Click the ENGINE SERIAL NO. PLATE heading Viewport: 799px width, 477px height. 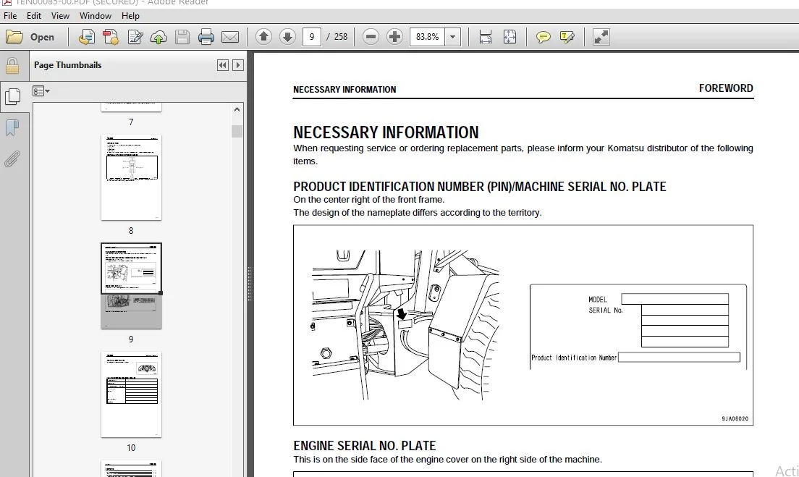click(x=365, y=446)
